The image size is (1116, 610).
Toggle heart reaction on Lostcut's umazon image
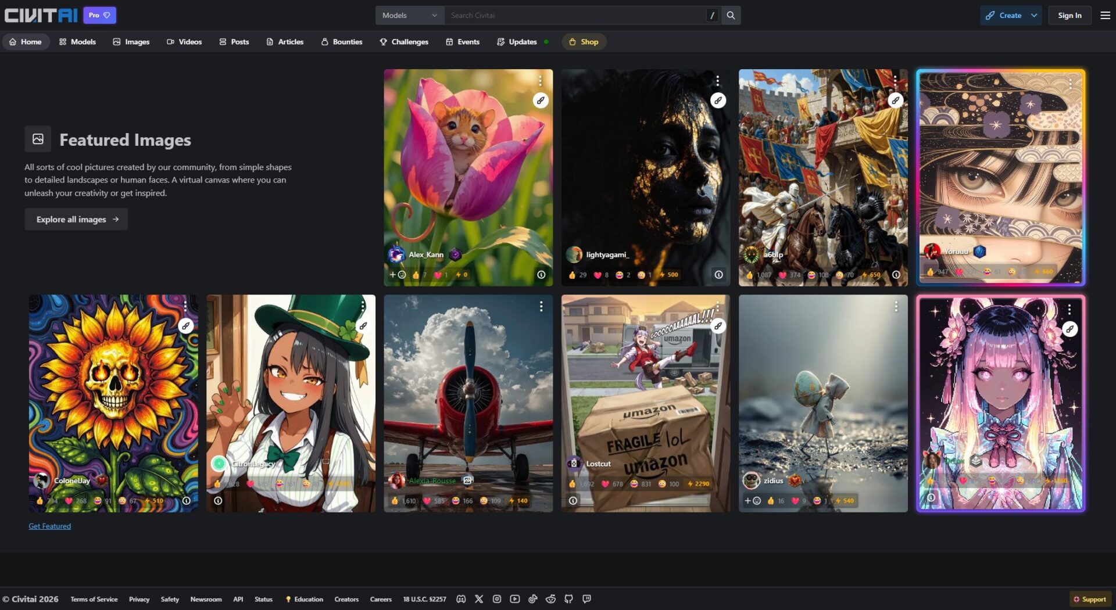coord(605,484)
